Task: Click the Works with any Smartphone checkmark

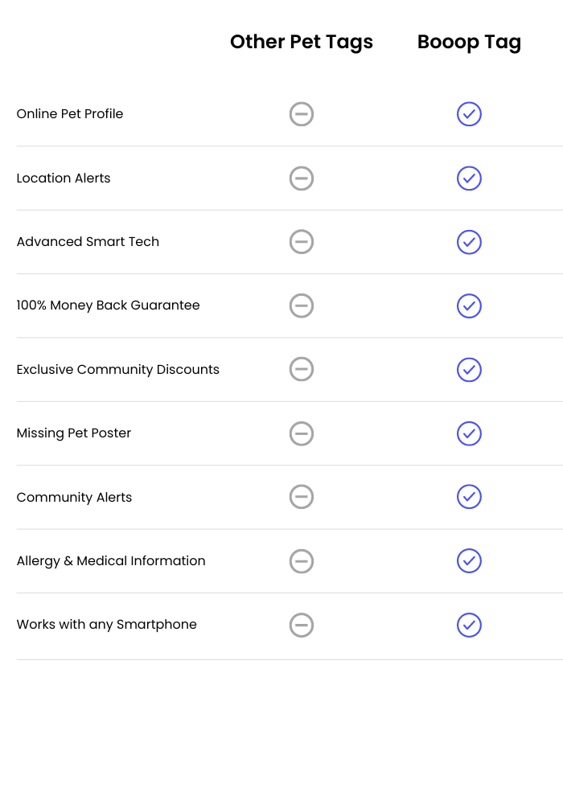Action: coord(469,625)
